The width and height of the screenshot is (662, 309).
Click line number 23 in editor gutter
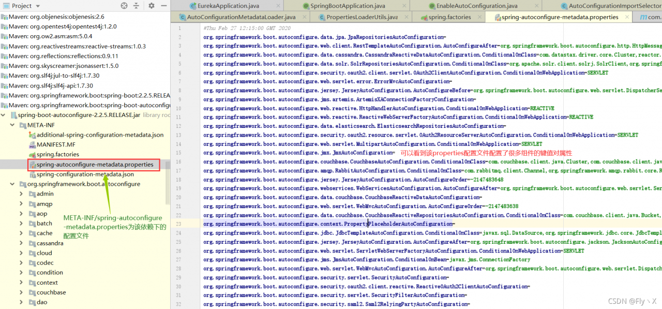pos(178,224)
